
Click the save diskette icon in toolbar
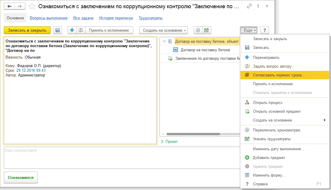(58, 30)
